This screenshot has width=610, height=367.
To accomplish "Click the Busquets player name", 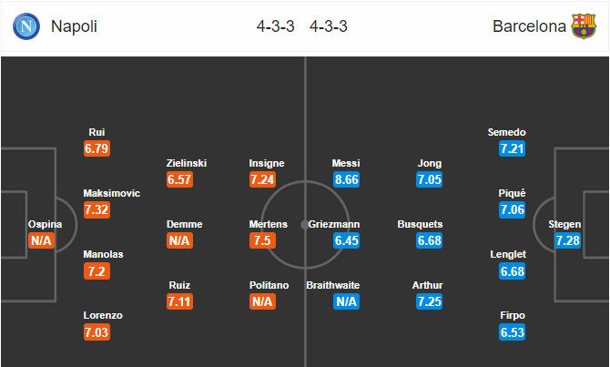I will 420,224.
